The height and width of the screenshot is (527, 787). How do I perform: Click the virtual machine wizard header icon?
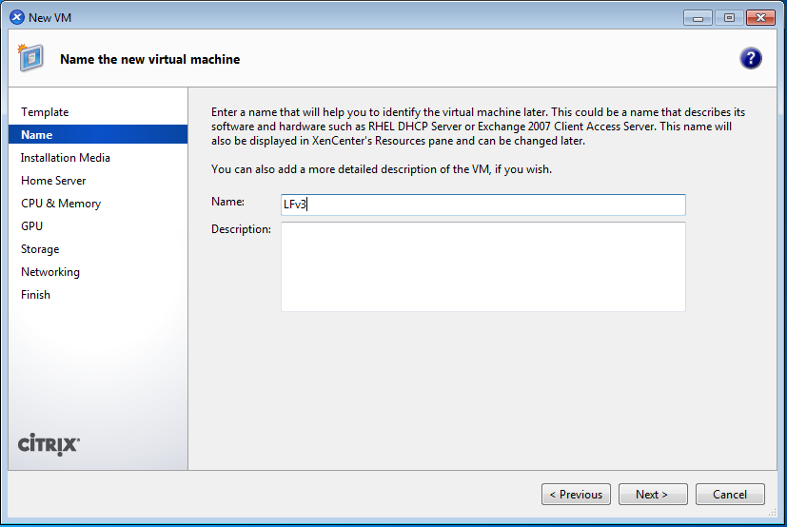point(30,59)
